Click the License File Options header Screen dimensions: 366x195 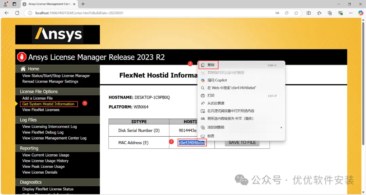coord(57,91)
